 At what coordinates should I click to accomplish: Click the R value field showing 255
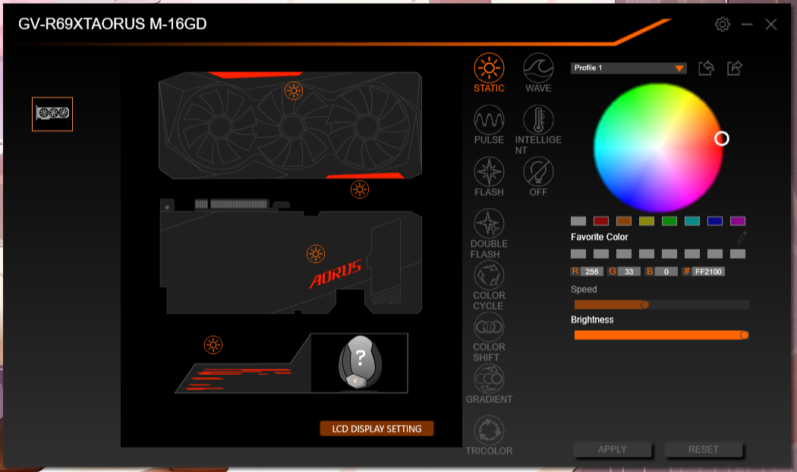(591, 272)
